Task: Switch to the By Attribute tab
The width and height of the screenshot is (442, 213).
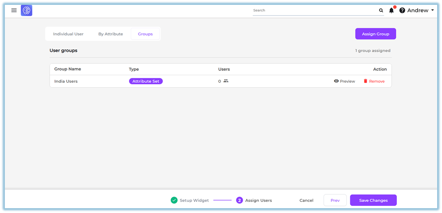Action: (x=110, y=34)
